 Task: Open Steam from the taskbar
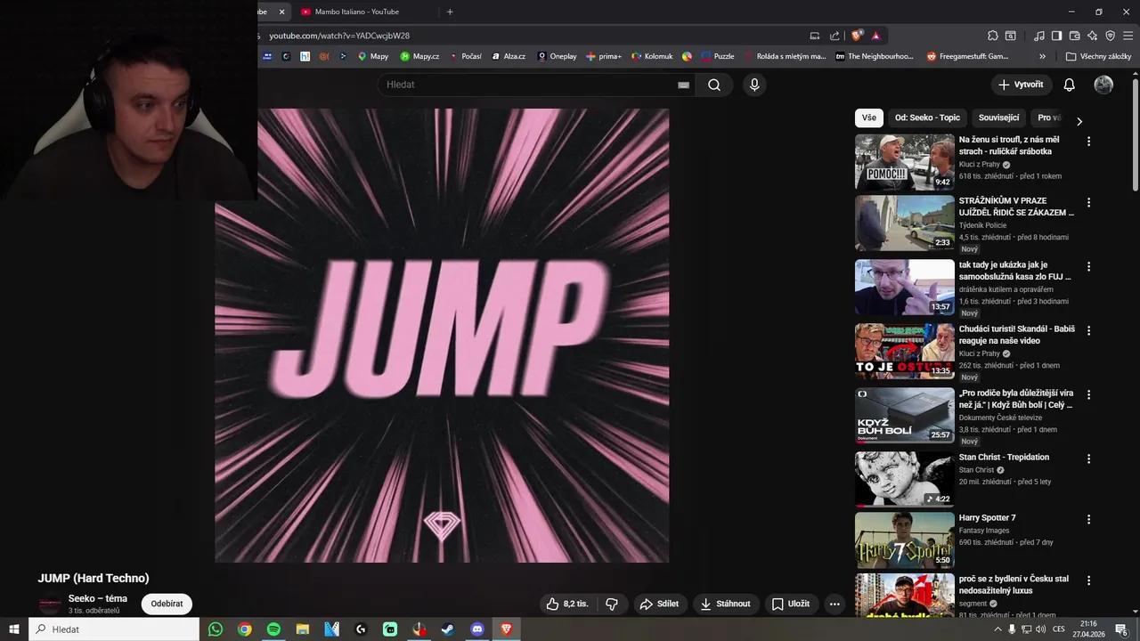(448, 629)
